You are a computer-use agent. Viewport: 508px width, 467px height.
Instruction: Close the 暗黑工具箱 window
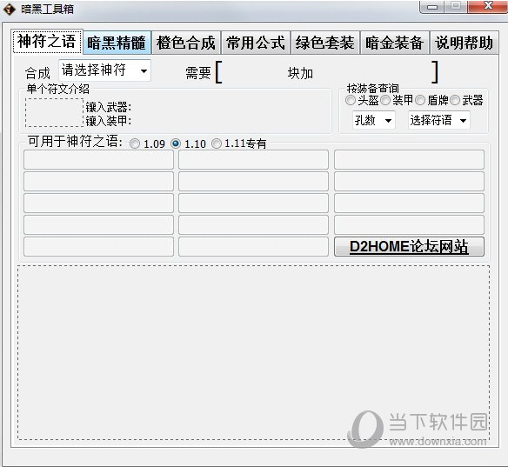[488, 6]
